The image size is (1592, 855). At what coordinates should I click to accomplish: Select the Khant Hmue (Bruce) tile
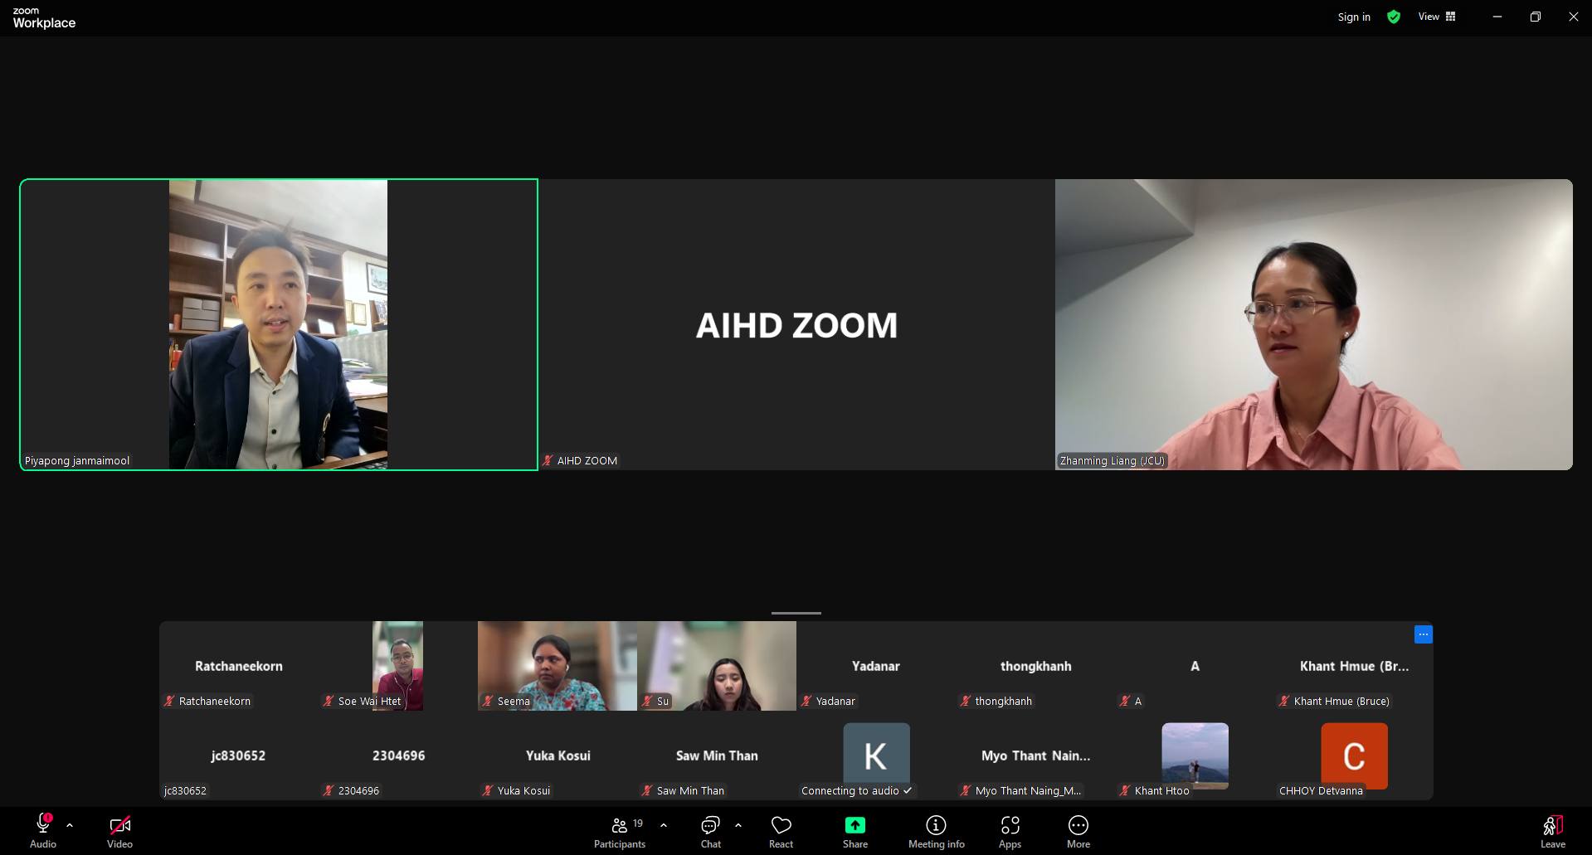(x=1354, y=666)
